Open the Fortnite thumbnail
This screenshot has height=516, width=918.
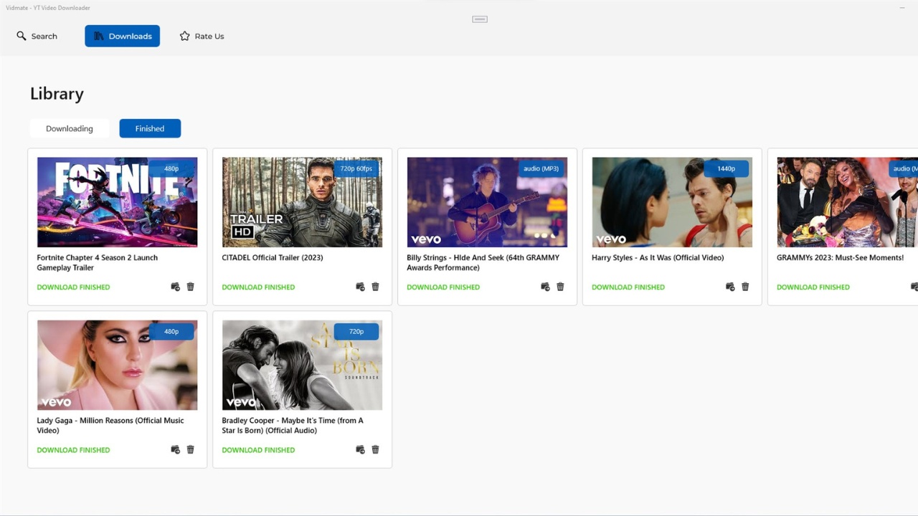tap(117, 202)
